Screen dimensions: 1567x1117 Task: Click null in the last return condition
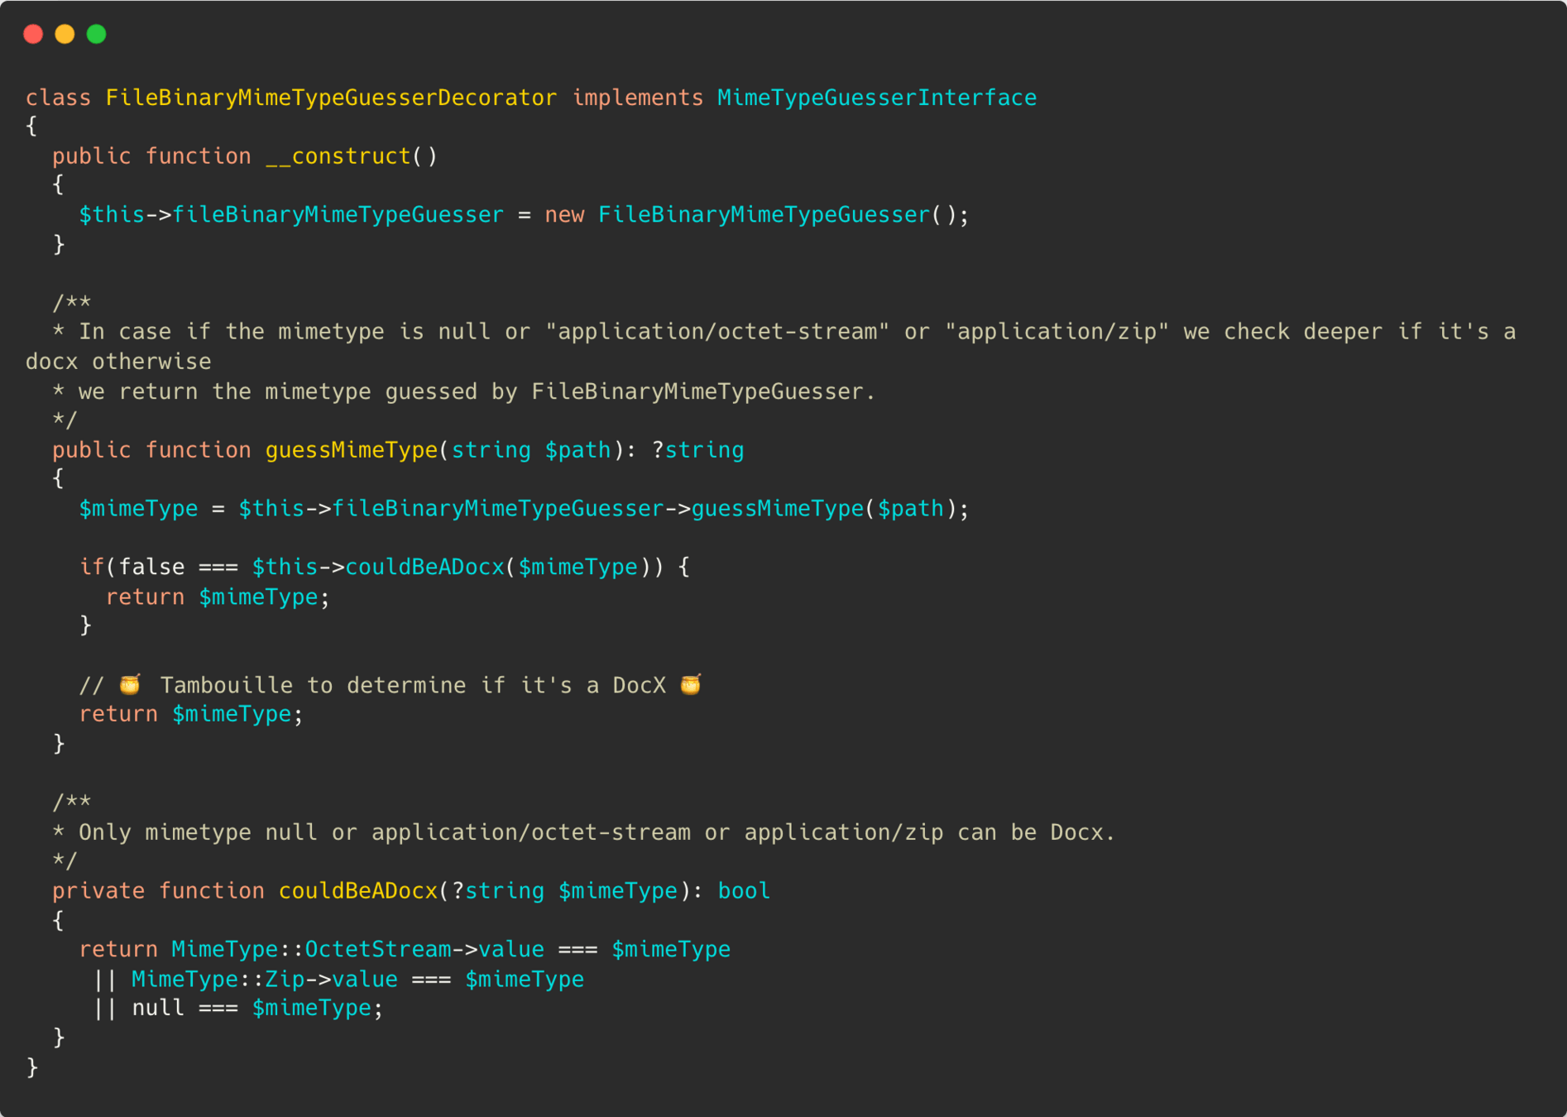(158, 1009)
